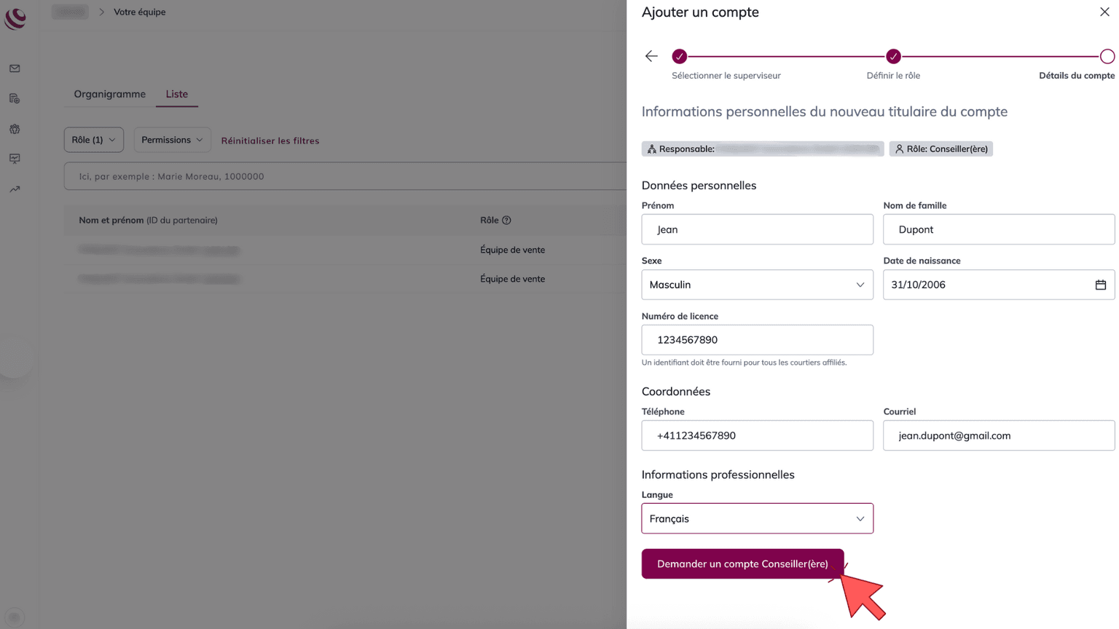Focus the Courriel input field
This screenshot has height=629, width=1119.
tap(998, 435)
